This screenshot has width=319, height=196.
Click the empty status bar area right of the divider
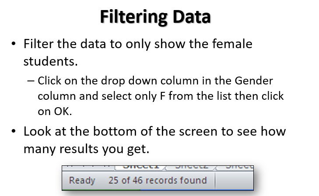(x=234, y=180)
